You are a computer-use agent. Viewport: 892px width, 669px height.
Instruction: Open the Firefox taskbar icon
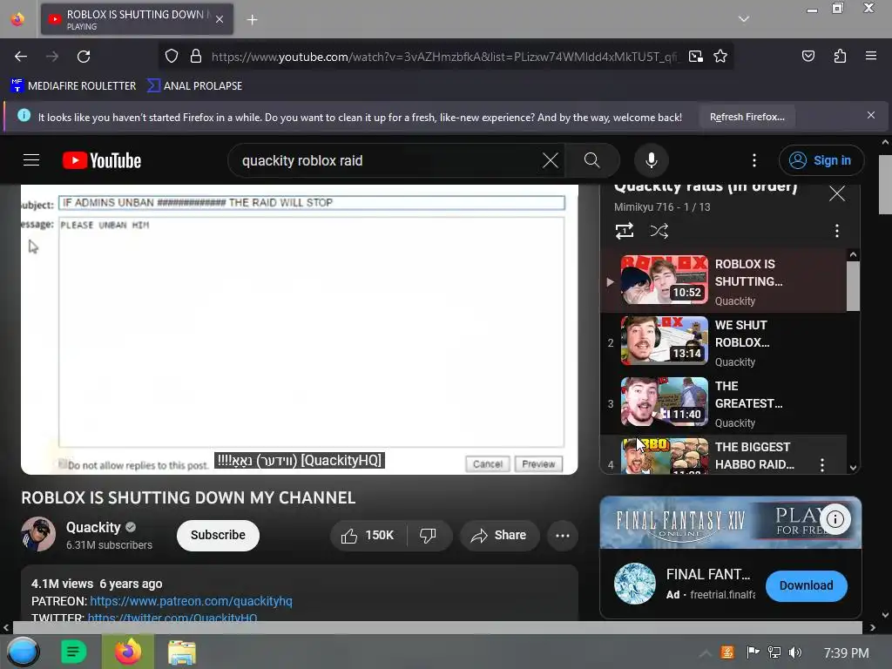pos(127,652)
